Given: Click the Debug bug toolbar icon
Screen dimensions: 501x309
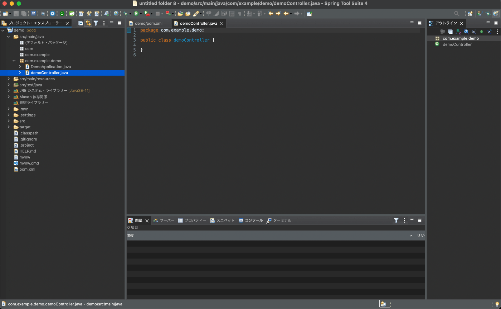Looking at the screenshot, I should [126, 14].
